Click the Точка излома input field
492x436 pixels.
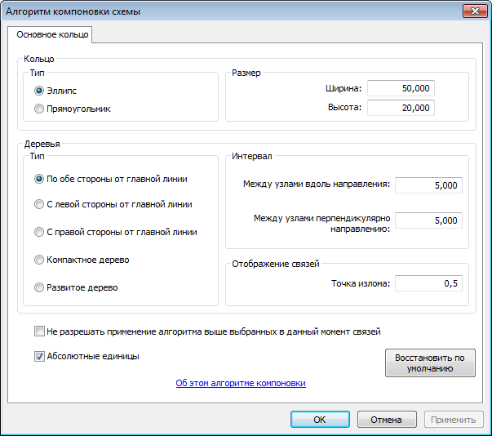(x=429, y=283)
